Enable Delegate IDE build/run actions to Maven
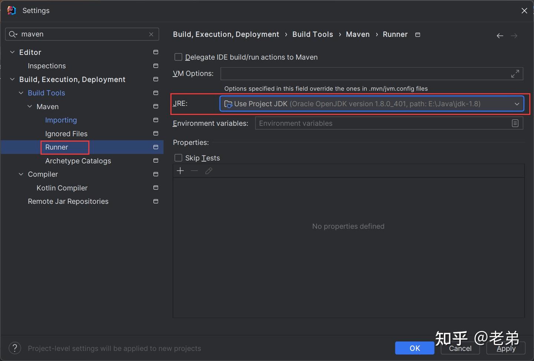The image size is (534, 361). coord(178,57)
